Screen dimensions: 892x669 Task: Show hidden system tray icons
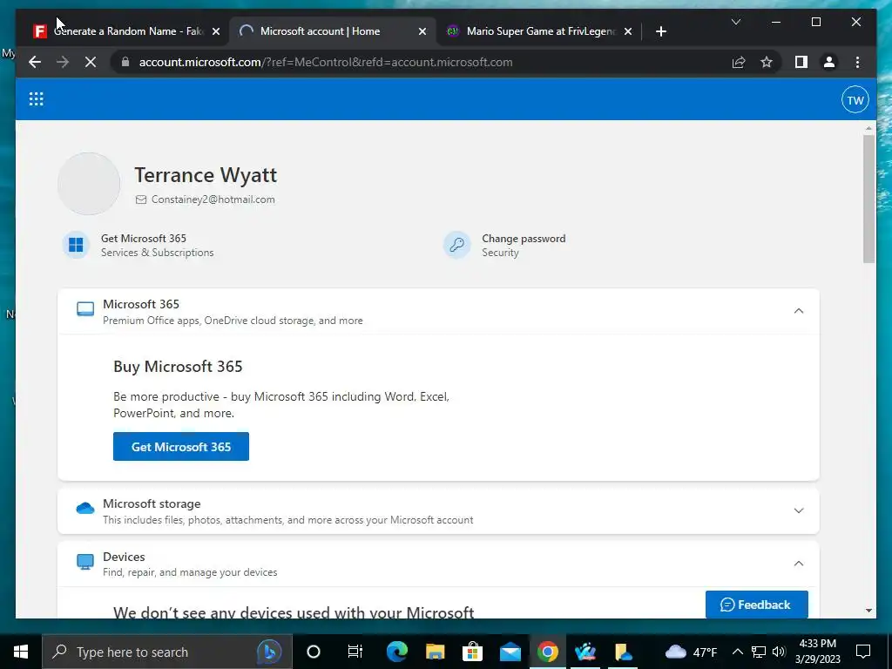737,652
